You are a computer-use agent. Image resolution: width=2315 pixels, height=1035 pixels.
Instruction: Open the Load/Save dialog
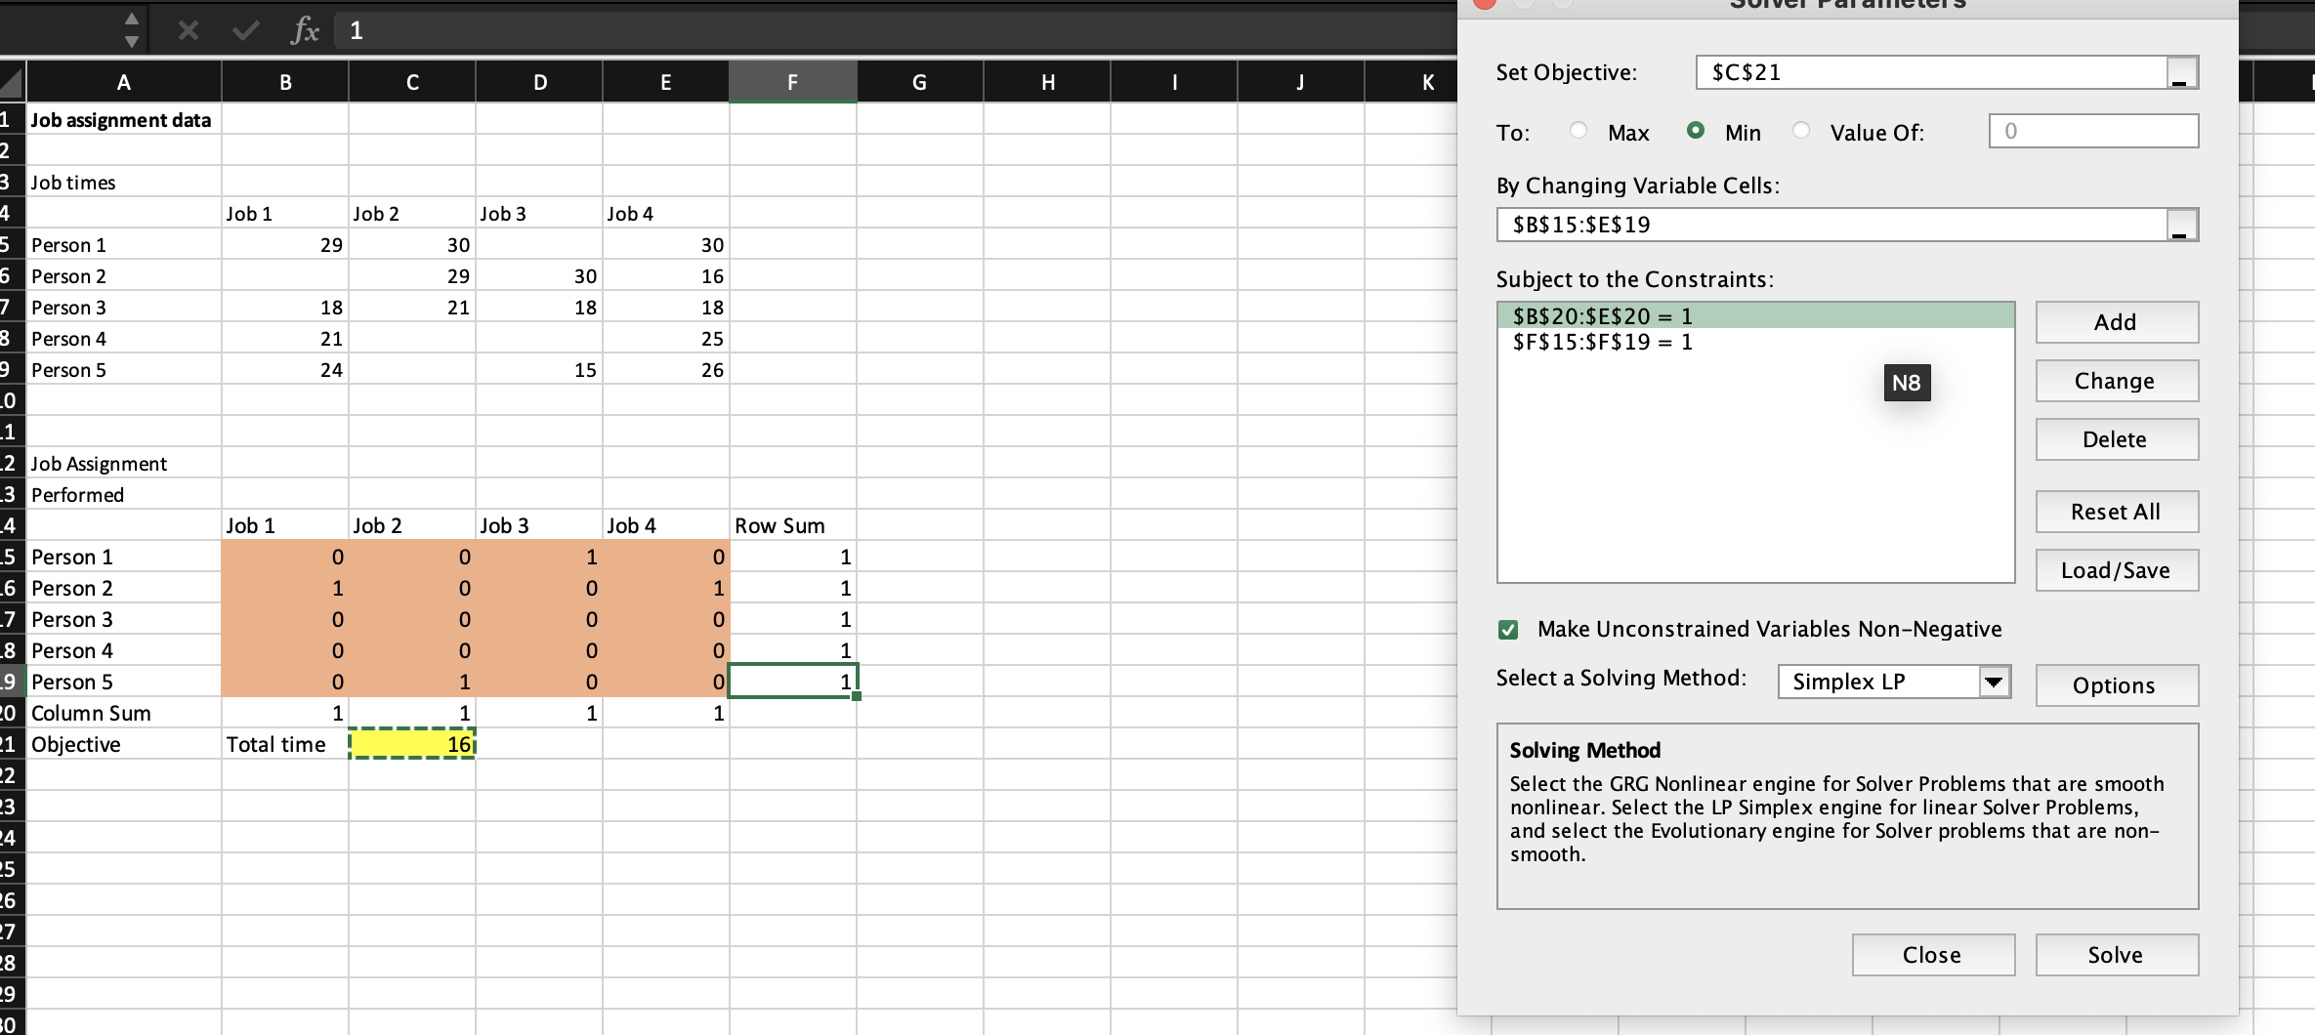[2116, 570]
